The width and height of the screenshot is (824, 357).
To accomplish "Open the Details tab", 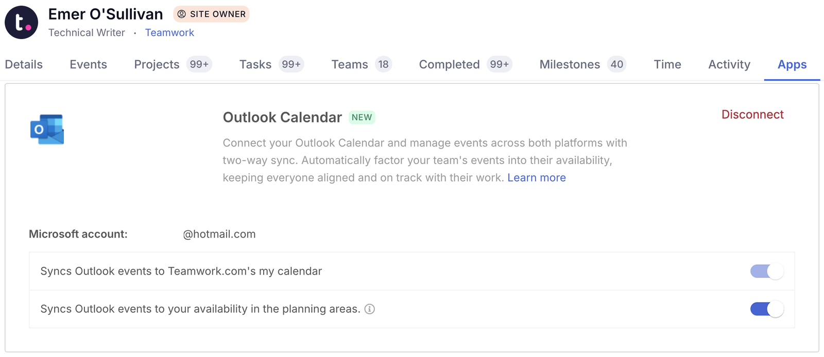I will coord(24,64).
